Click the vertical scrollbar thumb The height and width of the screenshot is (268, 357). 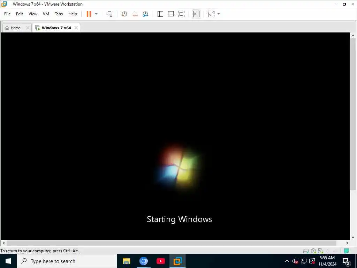click(x=353, y=114)
